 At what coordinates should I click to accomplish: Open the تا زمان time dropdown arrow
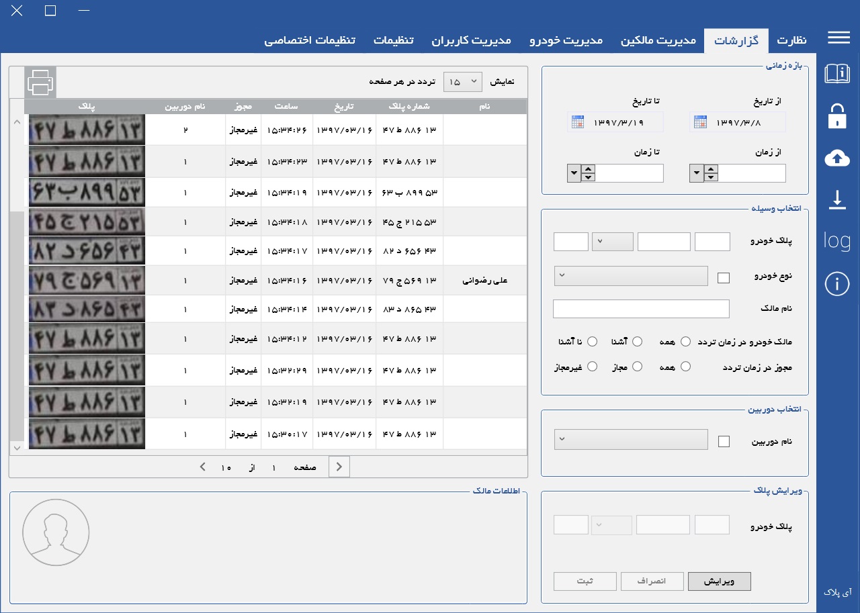574,173
